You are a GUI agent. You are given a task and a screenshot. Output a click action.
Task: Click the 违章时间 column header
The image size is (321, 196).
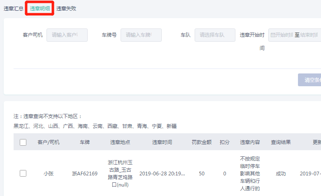(162, 142)
